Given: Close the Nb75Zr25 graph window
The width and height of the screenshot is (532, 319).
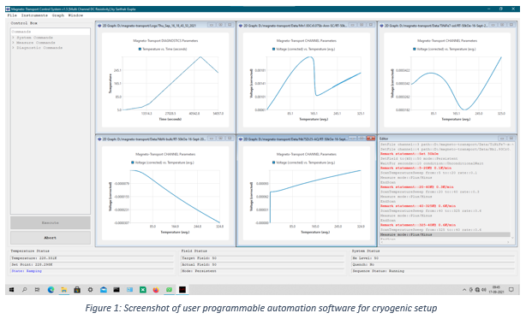Looking at the screenshot, I should (371, 139).
